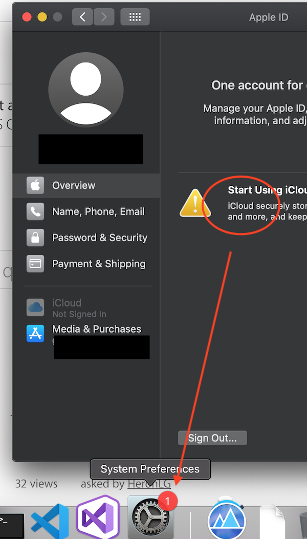This screenshot has width=307, height=539.
Task: Click the Apple logo Overview icon
Action: (35, 186)
